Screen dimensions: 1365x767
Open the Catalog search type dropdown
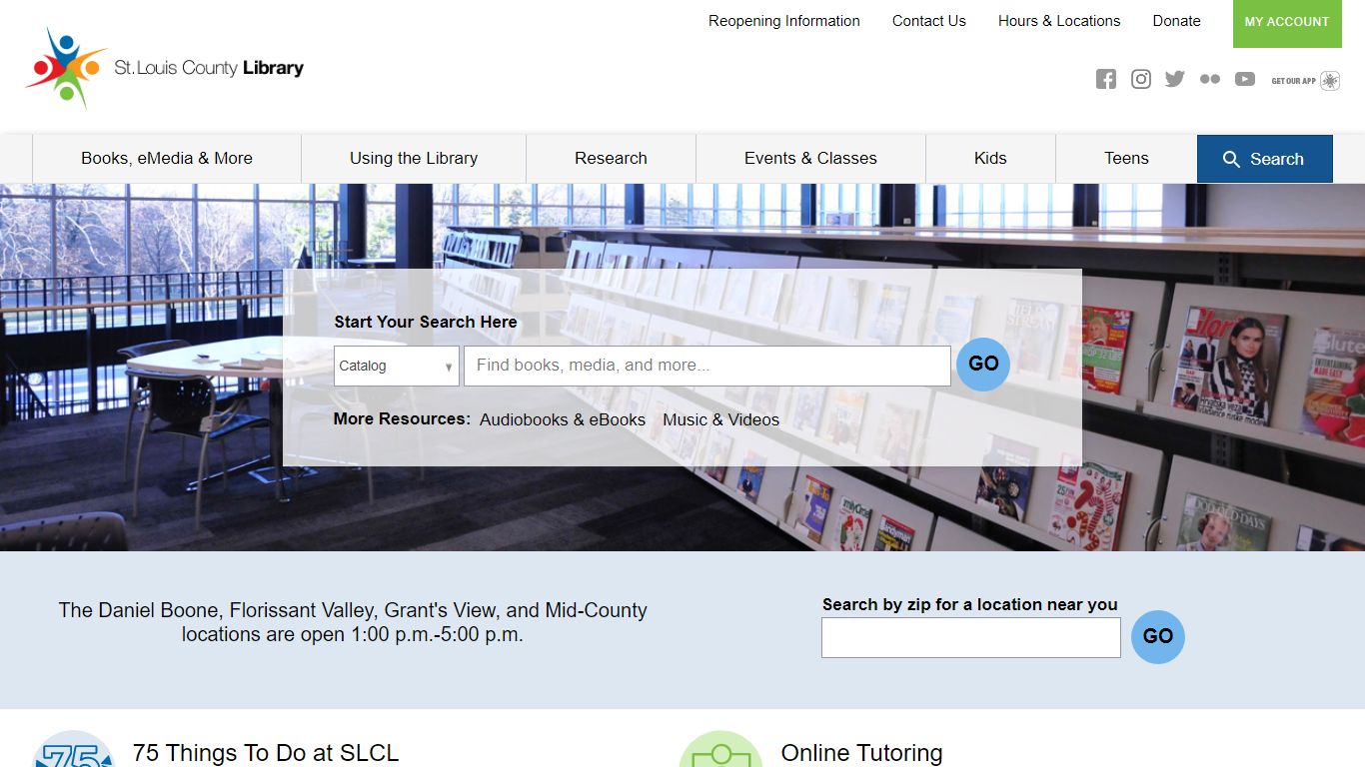(397, 366)
